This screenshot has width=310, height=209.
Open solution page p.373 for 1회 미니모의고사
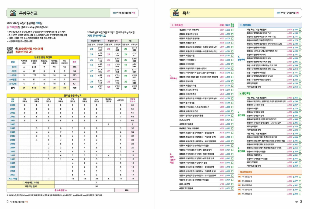[295, 177]
